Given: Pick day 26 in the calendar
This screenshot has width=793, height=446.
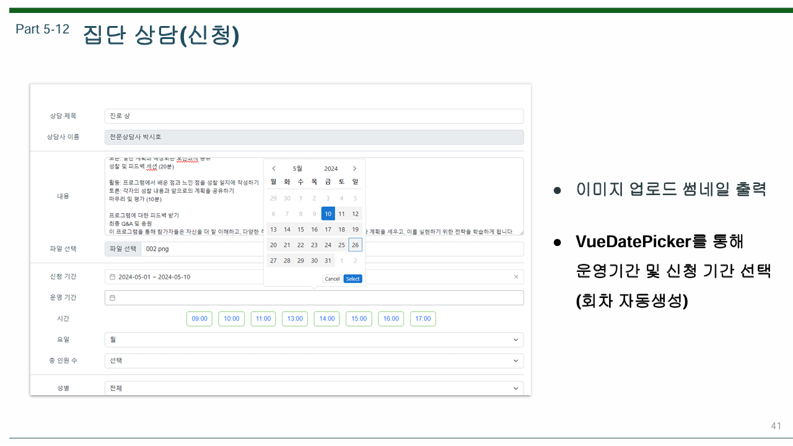Looking at the screenshot, I should click(355, 245).
